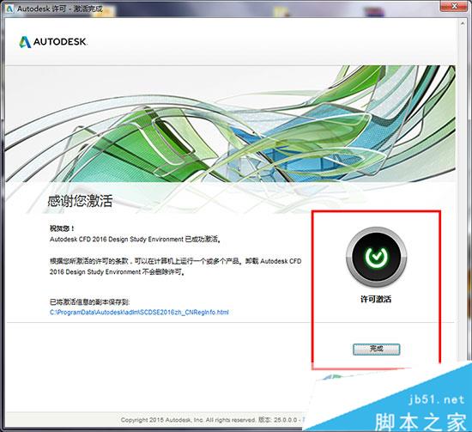Image resolution: width=472 pixels, height=432 pixels.
Task: Click the Copyright 2015 Autodesk footer text
Action: pos(212,419)
